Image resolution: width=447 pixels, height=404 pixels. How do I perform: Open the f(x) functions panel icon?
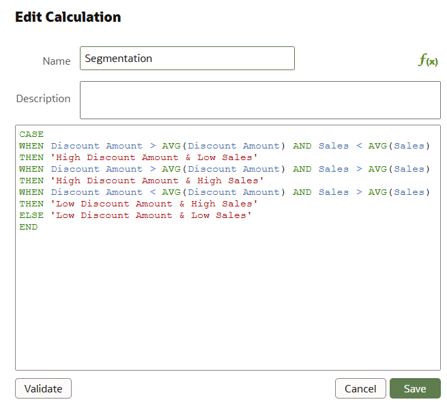(428, 60)
